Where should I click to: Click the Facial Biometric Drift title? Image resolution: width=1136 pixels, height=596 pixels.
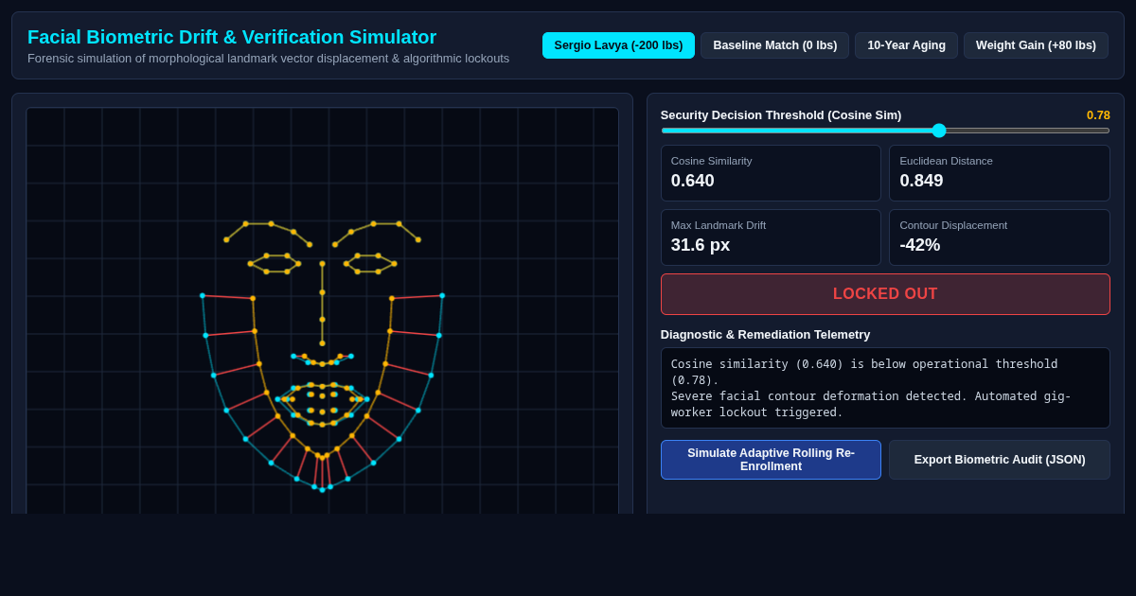(x=232, y=37)
